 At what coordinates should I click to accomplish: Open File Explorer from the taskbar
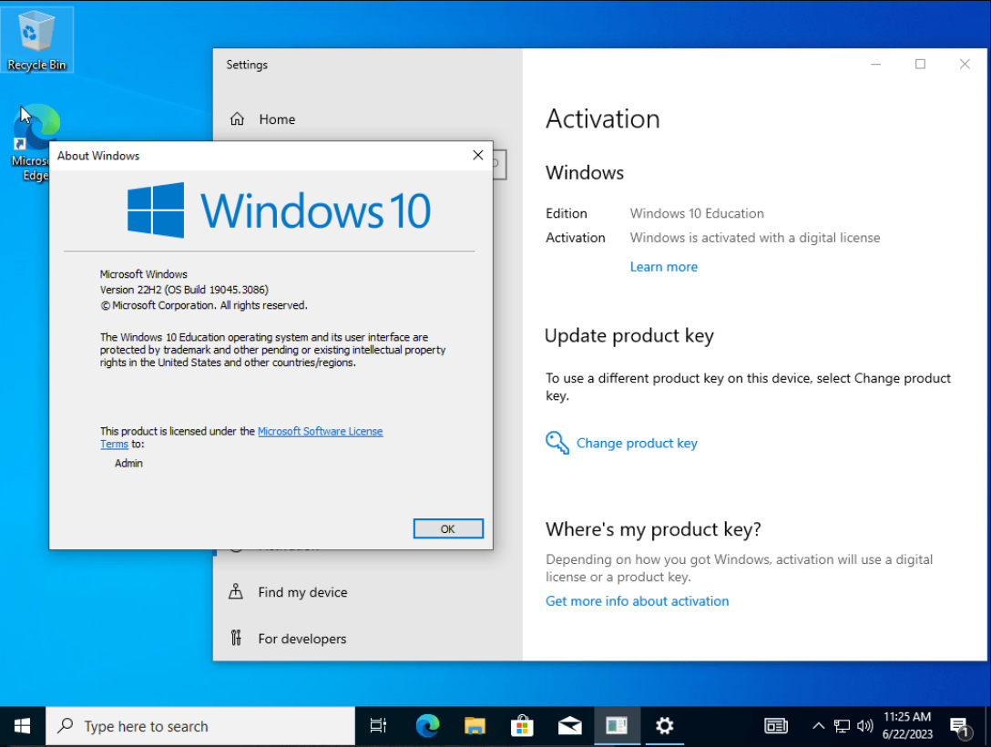(x=475, y=726)
